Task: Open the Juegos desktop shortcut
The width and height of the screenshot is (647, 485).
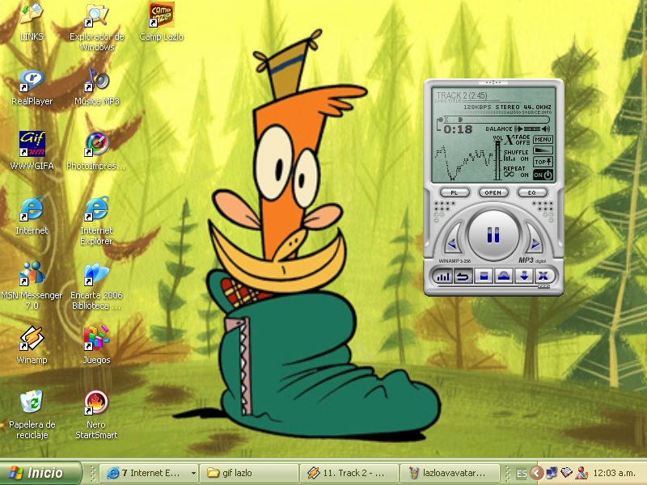Action: 96,345
